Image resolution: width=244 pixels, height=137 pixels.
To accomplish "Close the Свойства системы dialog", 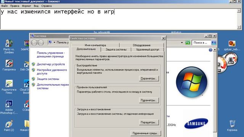I will tap(163, 38).
